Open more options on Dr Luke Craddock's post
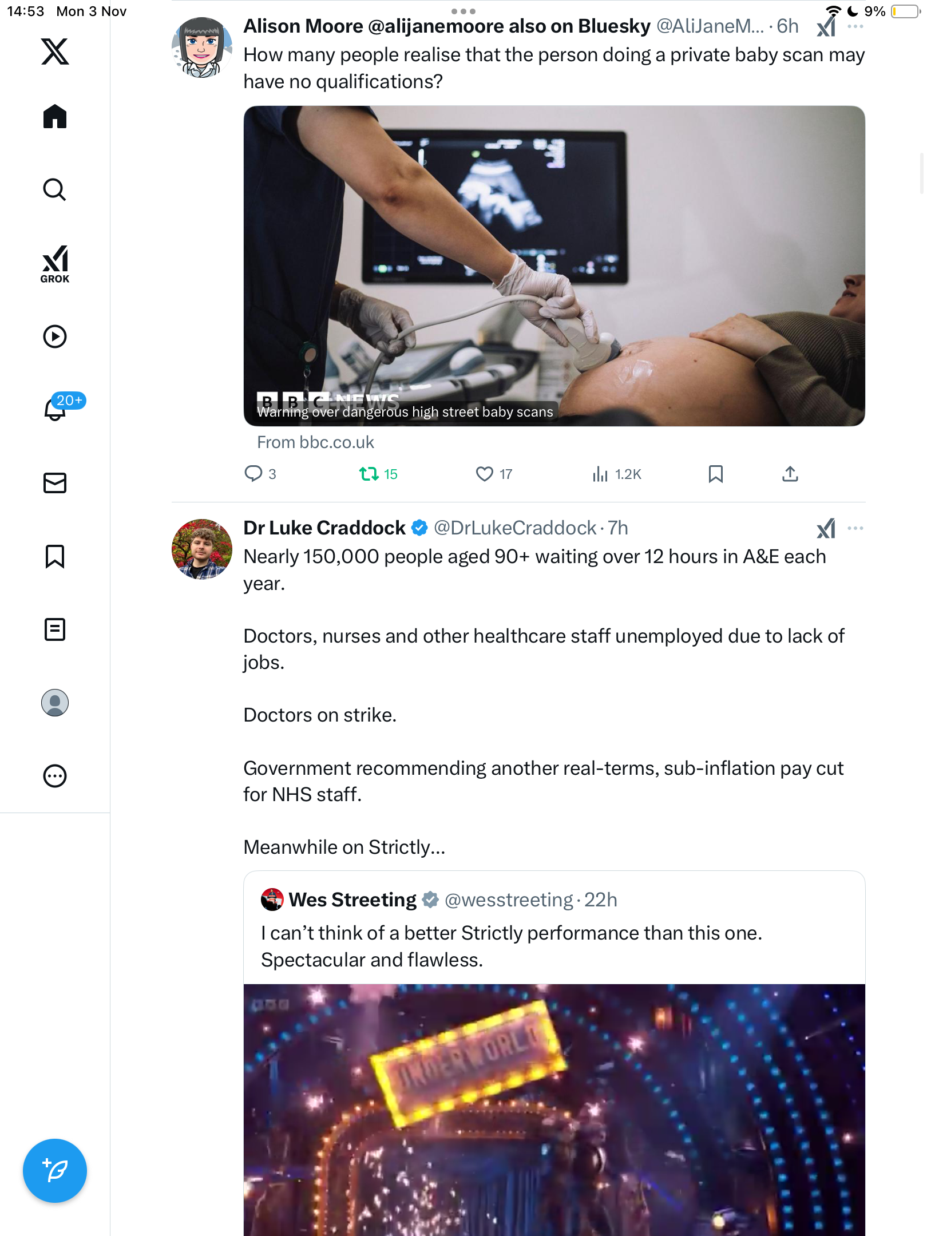 [855, 528]
